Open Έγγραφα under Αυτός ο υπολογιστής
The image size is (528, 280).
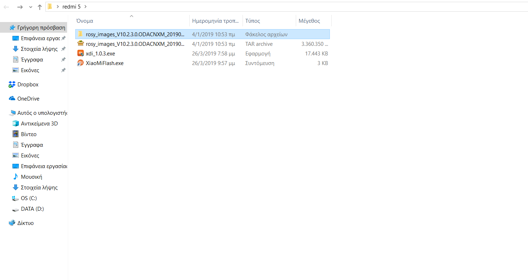coord(32,145)
